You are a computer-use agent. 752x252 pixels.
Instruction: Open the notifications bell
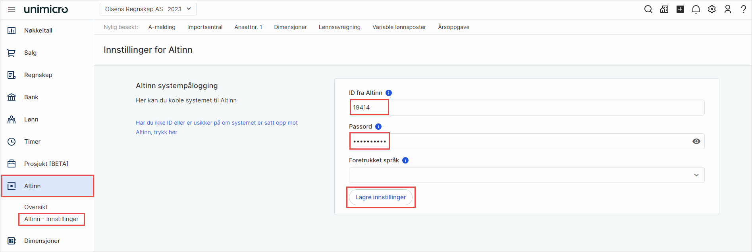696,9
